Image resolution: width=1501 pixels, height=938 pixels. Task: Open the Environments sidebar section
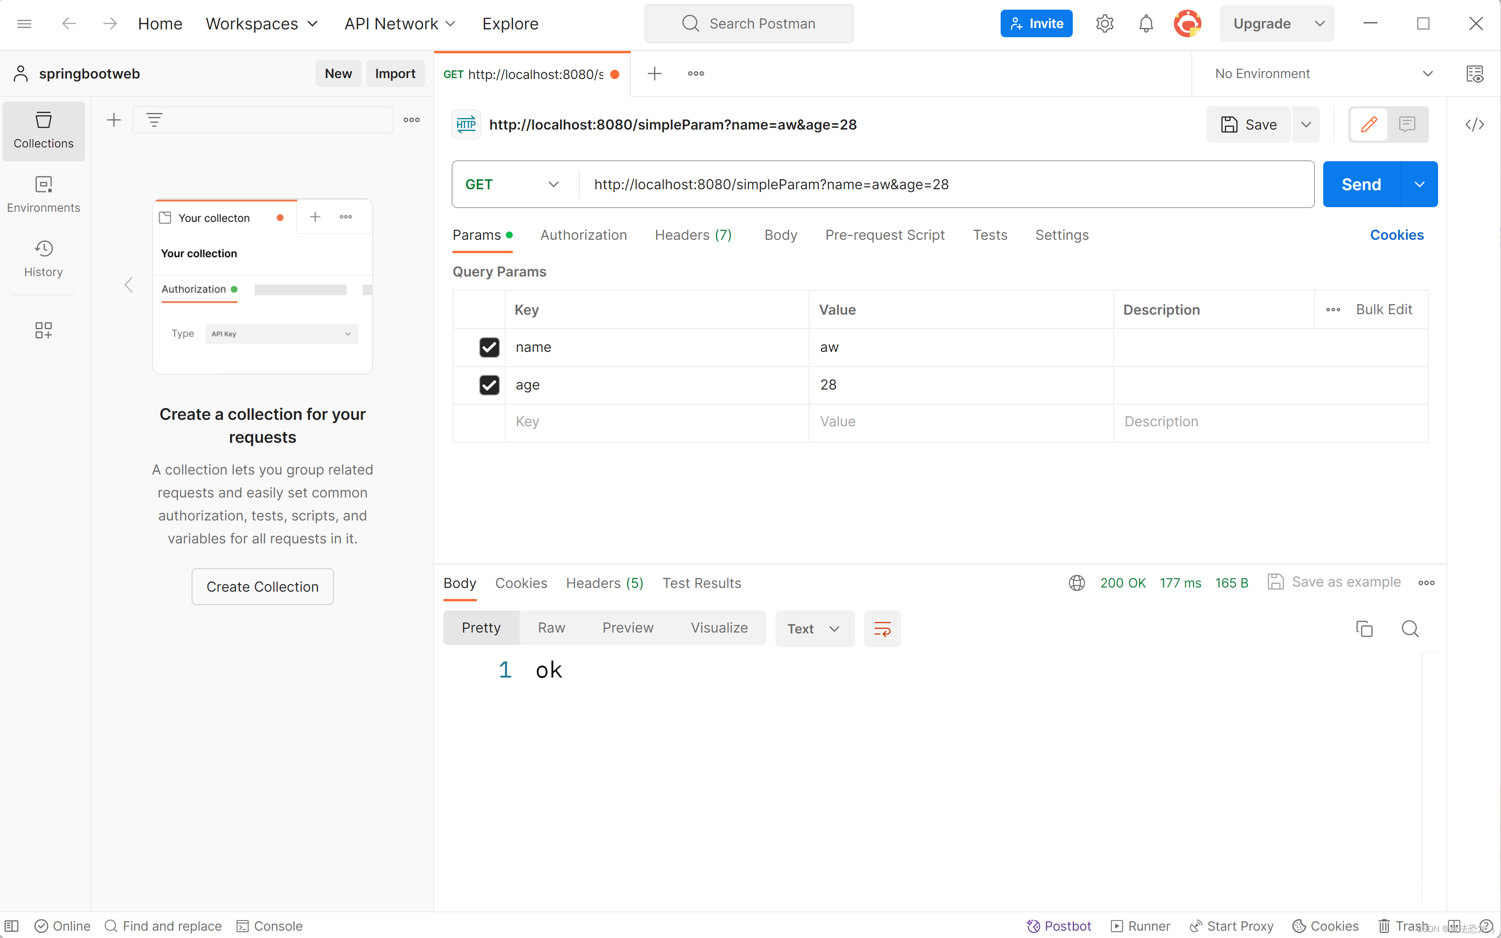(x=44, y=194)
